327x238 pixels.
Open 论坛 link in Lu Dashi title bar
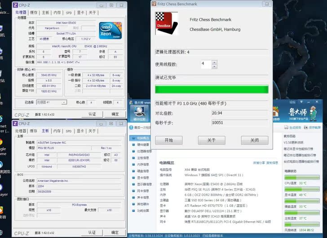pos(292,102)
